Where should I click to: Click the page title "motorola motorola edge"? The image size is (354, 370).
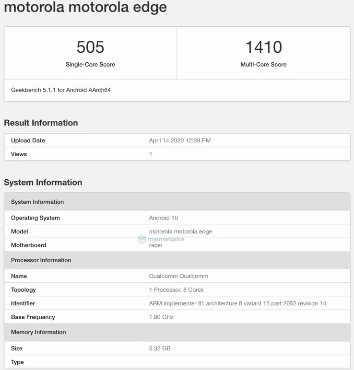click(85, 8)
